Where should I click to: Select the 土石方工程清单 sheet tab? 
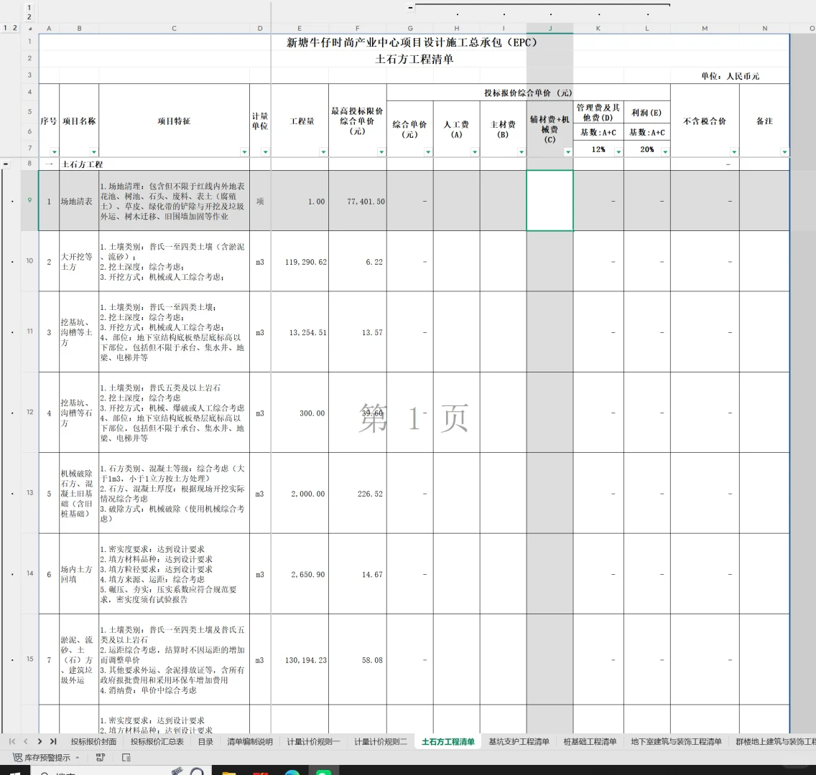coord(448,742)
